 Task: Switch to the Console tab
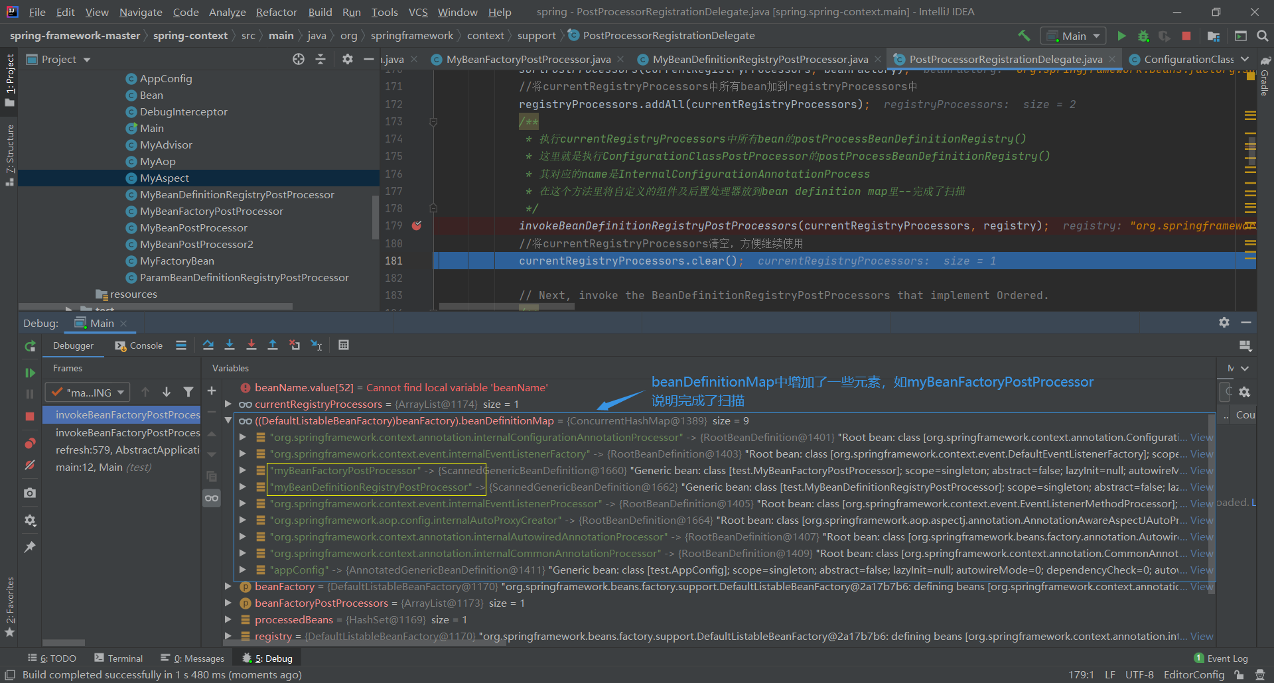pos(139,345)
